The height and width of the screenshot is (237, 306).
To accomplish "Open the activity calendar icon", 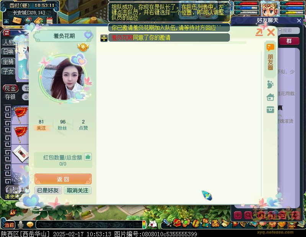I will [x=49, y=20].
